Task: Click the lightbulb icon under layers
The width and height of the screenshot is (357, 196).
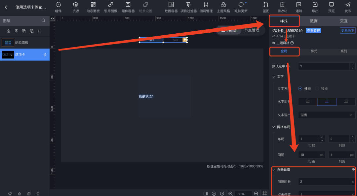Action: (10, 193)
